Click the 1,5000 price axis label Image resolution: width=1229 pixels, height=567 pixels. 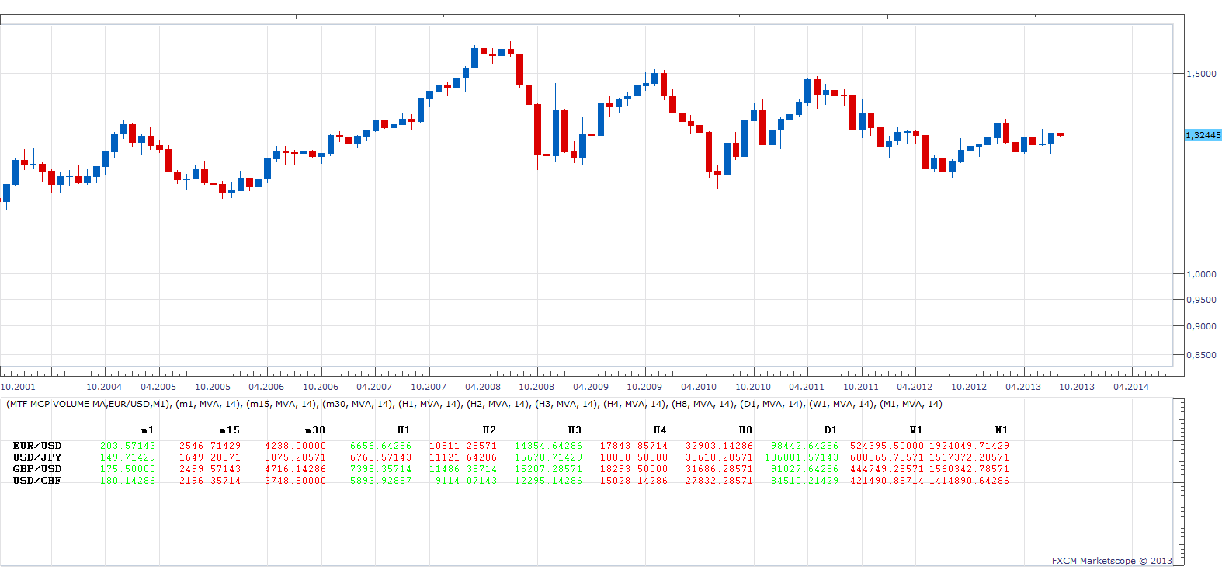(x=1202, y=74)
